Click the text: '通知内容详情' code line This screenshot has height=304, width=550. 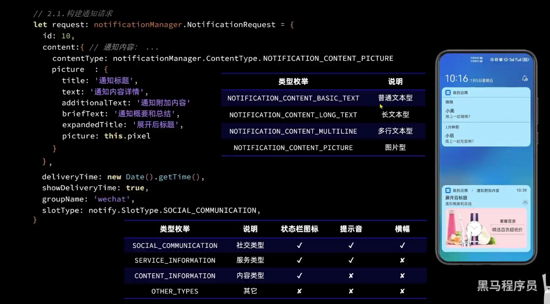click(105, 92)
